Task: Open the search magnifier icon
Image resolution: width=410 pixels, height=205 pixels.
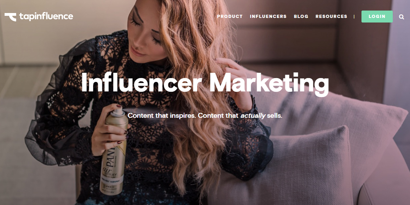Action: click(x=401, y=17)
